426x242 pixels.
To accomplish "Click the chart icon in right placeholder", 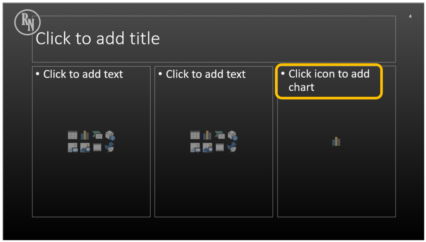I will coord(336,142).
